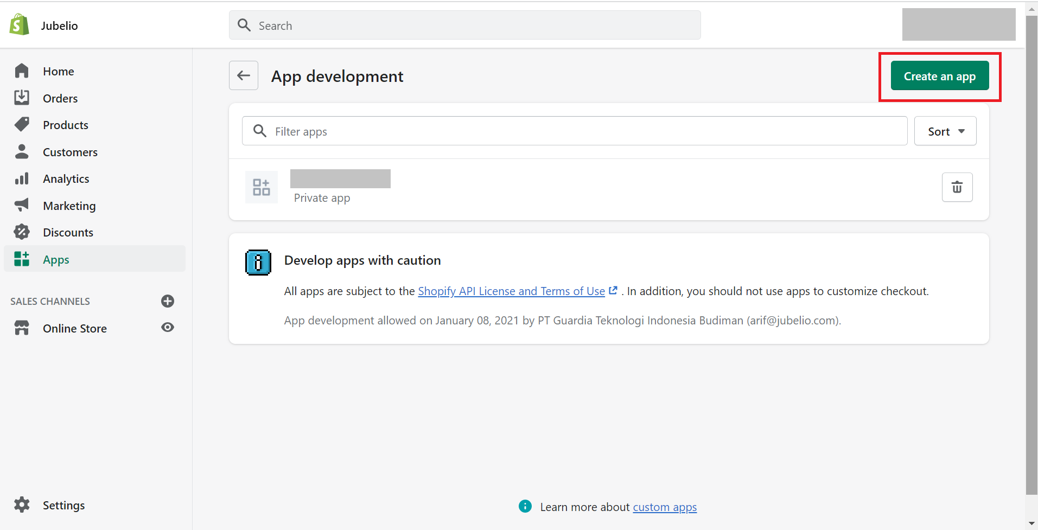Viewport: 1038px width, 530px height.
Task: Click the private app placeholder icon
Action: pos(262,187)
